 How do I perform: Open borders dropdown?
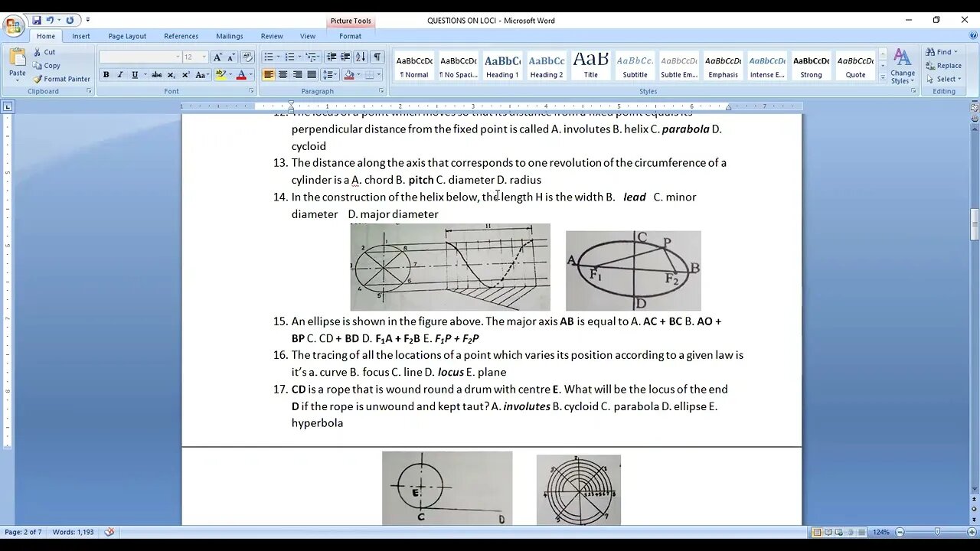379,75
